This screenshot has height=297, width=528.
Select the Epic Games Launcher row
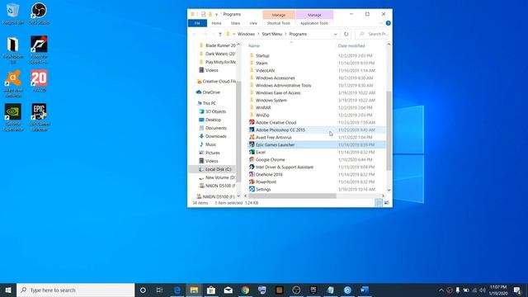click(x=317, y=144)
